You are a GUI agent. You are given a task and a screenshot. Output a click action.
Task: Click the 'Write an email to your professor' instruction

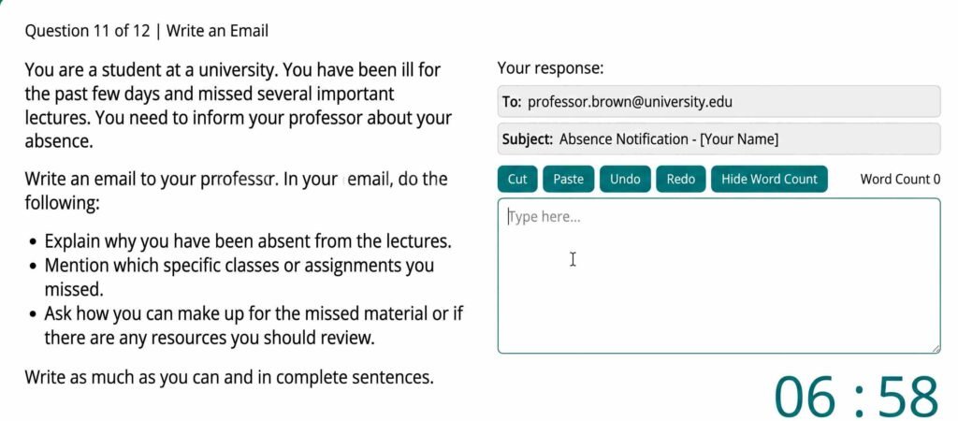(x=236, y=190)
